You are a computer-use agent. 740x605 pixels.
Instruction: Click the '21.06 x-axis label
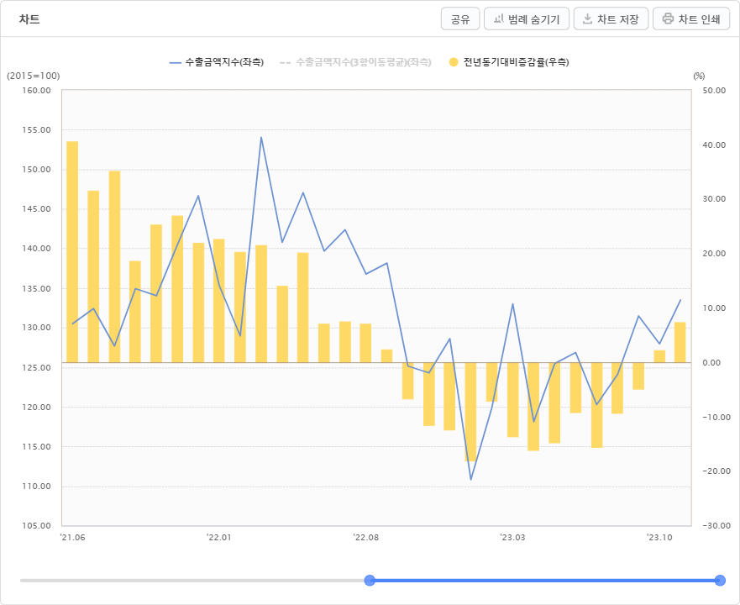(x=73, y=538)
